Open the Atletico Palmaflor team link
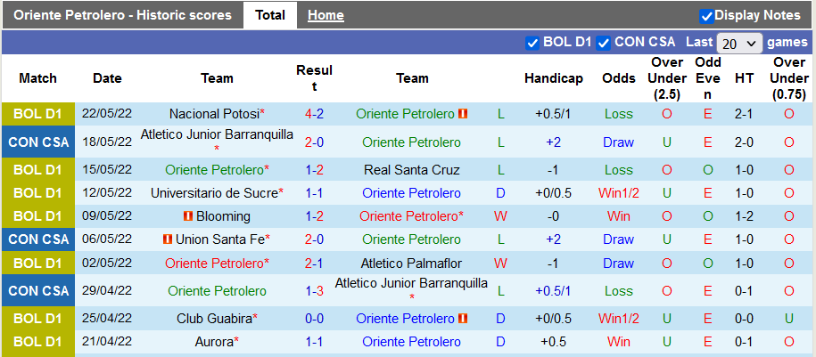 coord(412,263)
